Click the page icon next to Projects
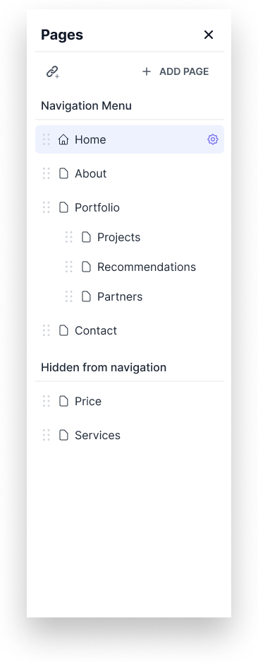This screenshot has width=258, height=662. [x=86, y=237]
